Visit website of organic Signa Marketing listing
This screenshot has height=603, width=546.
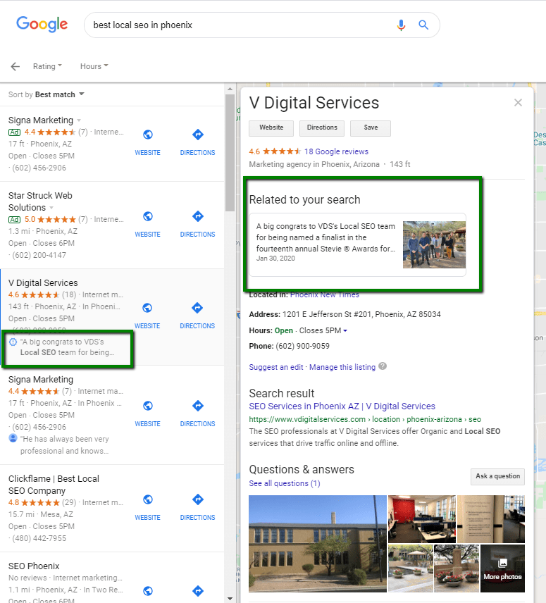[x=148, y=414]
